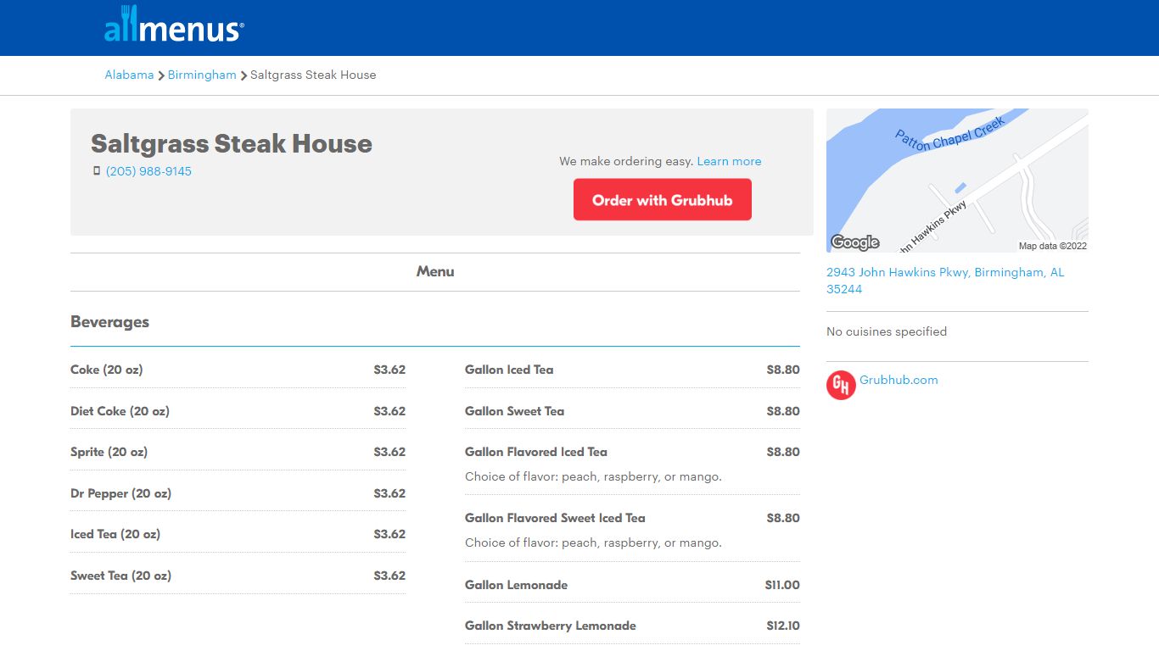Click the $12.10 Strawberry Lemonade price
The width and height of the screenshot is (1159, 651).
pyautogui.click(x=783, y=626)
